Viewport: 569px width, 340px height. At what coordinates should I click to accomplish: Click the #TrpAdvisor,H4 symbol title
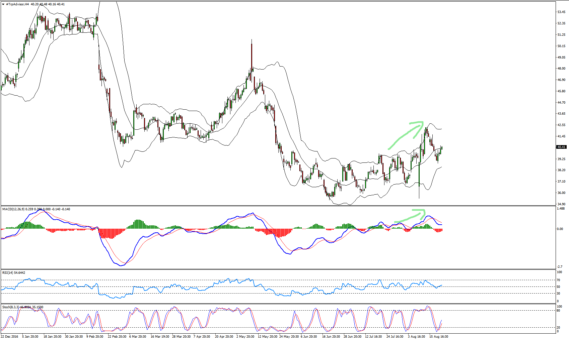[x=17, y=4]
